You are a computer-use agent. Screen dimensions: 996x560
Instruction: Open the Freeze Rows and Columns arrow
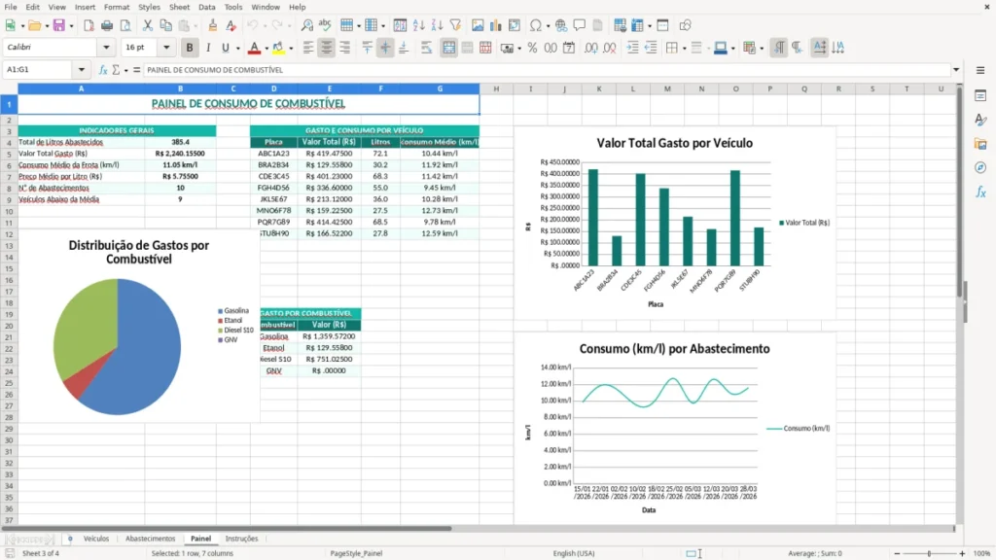(x=650, y=25)
